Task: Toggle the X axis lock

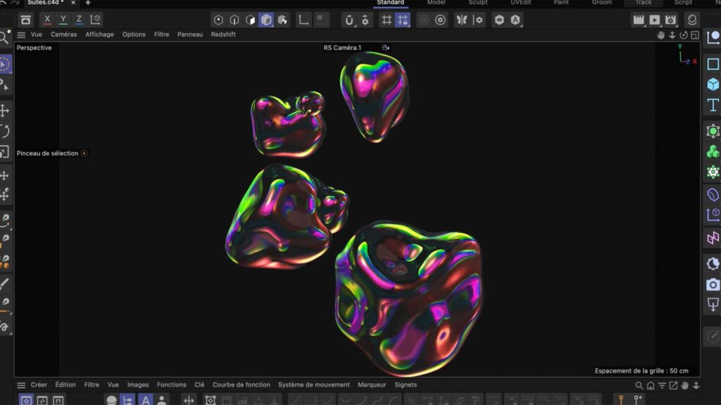Action: 47,20
